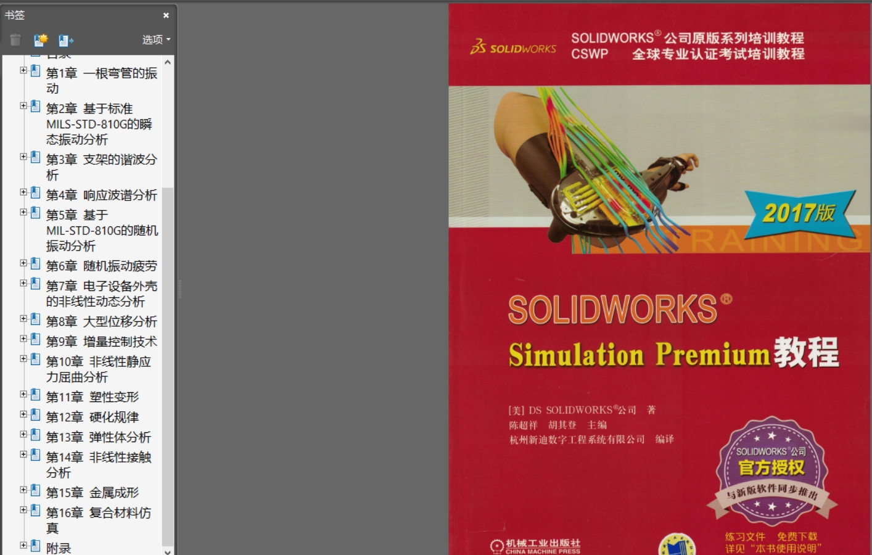Click the expand current bookmark icon

pos(66,40)
